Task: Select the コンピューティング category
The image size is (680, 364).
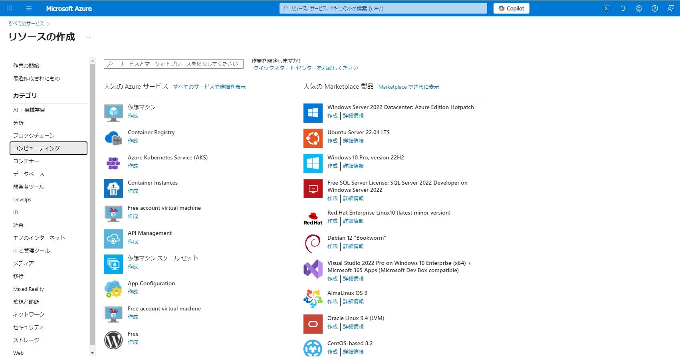Action: (x=48, y=148)
